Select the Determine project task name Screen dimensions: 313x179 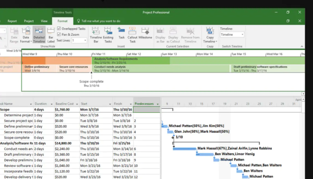point(18,115)
